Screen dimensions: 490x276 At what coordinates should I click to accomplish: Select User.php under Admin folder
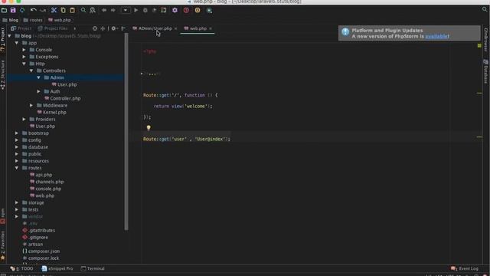[x=64, y=84]
